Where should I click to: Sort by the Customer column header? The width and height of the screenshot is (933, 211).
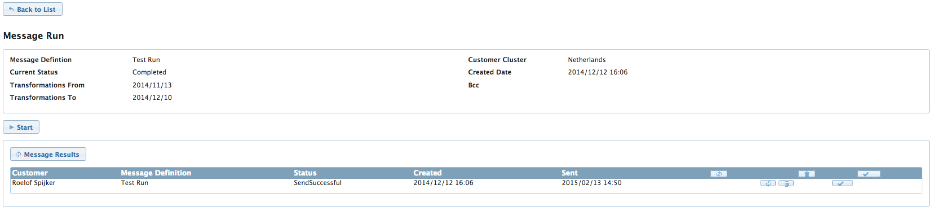[x=30, y=173]
